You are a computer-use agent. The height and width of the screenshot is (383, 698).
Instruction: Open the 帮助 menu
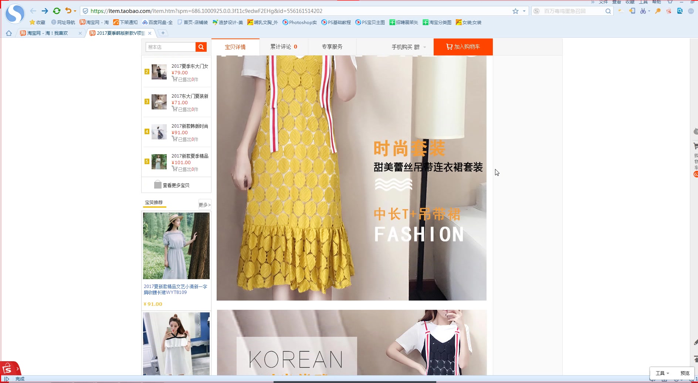(657, 2)
